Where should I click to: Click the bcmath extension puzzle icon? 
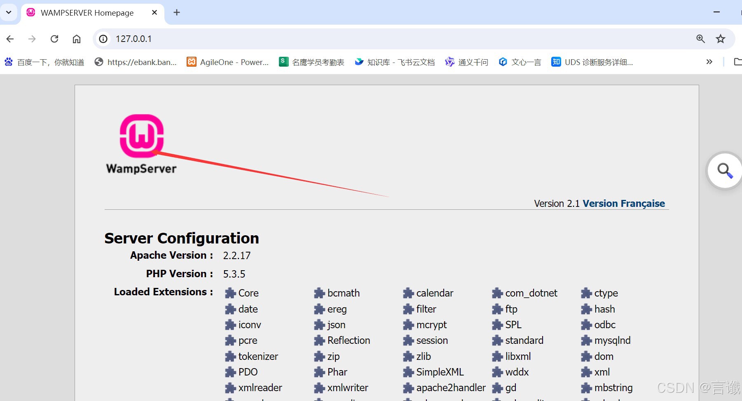(x=319, y=293)
